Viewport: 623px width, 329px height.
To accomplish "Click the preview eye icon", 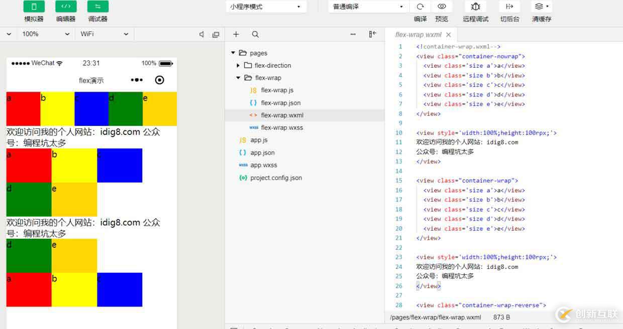I will click(442, 7).
